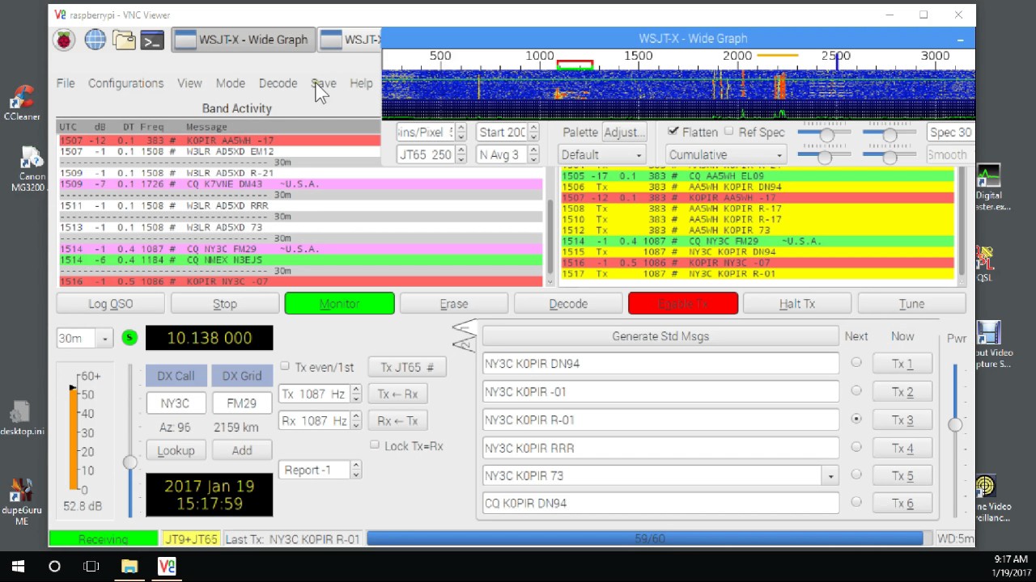Viewport: 1036px width, 582px height.
Task: Select Next radio for Tx 4 message
Action: pos(856,446)
